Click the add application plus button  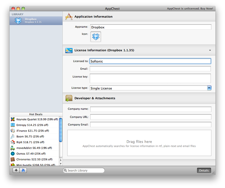[x=16, y=170]
